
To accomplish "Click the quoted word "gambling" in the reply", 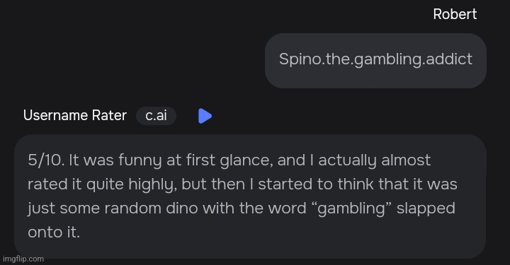I will click(351, 208).
